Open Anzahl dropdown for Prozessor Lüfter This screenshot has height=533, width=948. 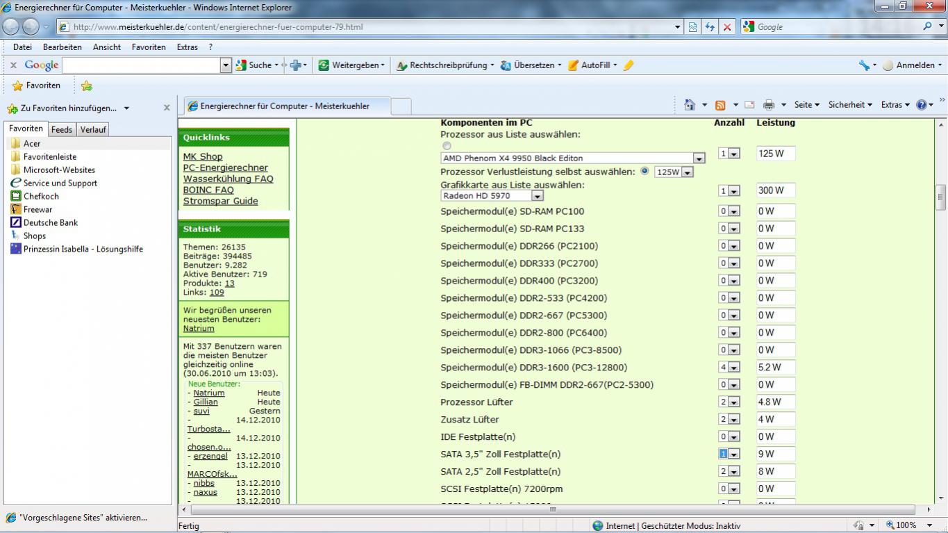coord(729,402)
